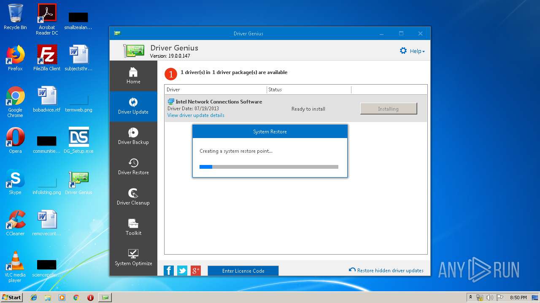Image resolution: width=540 pixels, height=303 pixels.
Task: Open System Optimize section
Action: [133, 258]
